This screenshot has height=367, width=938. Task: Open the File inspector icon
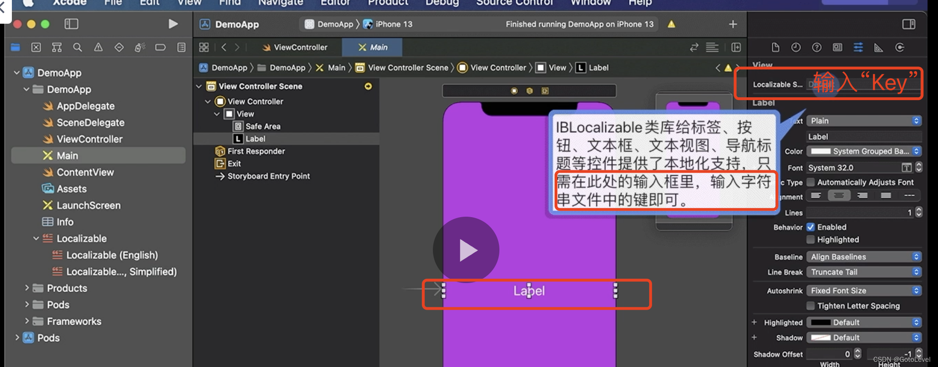[775, 47]
